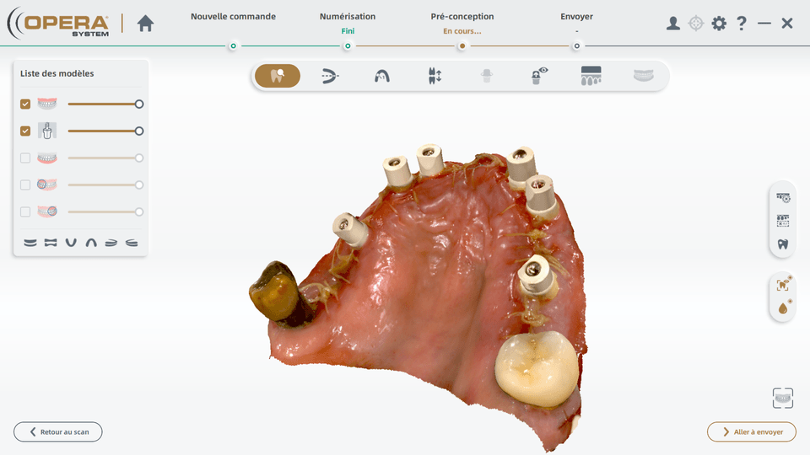
Task: Select the dental arch tool
Action: (382, 76)
